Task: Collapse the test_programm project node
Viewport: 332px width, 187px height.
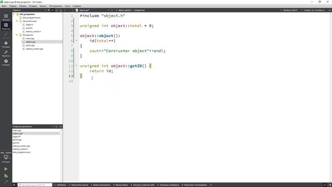Action: (x=14, y=14)
